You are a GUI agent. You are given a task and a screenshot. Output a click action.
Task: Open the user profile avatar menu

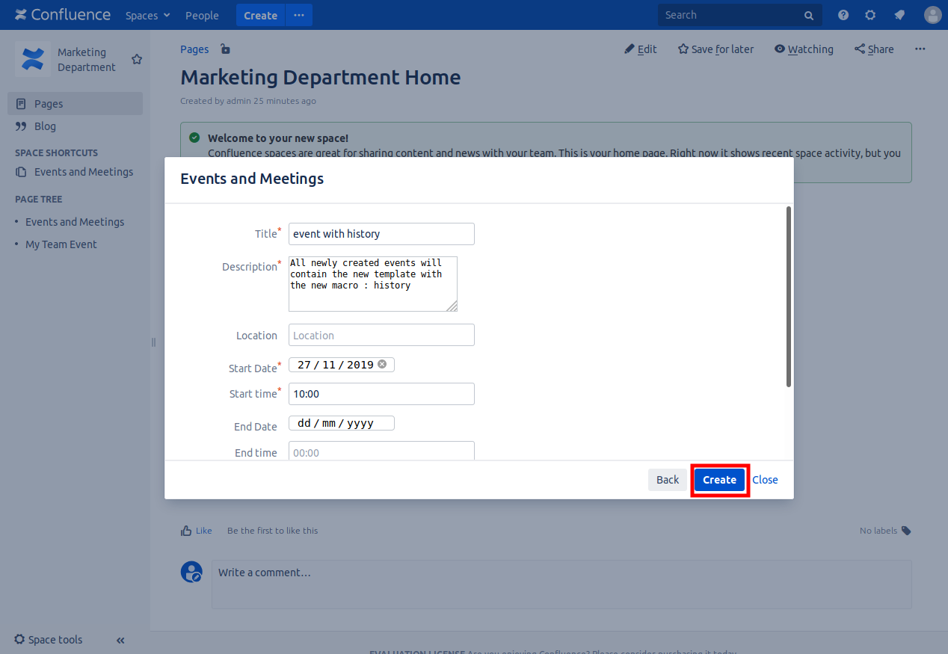pyautogui.click(x=932, y=15)
